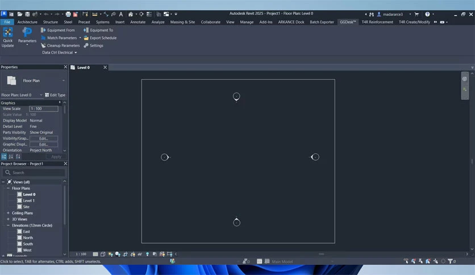The image size is (475, 275).
Task: Click the Apply button in Properties
Action: point(56,157)
